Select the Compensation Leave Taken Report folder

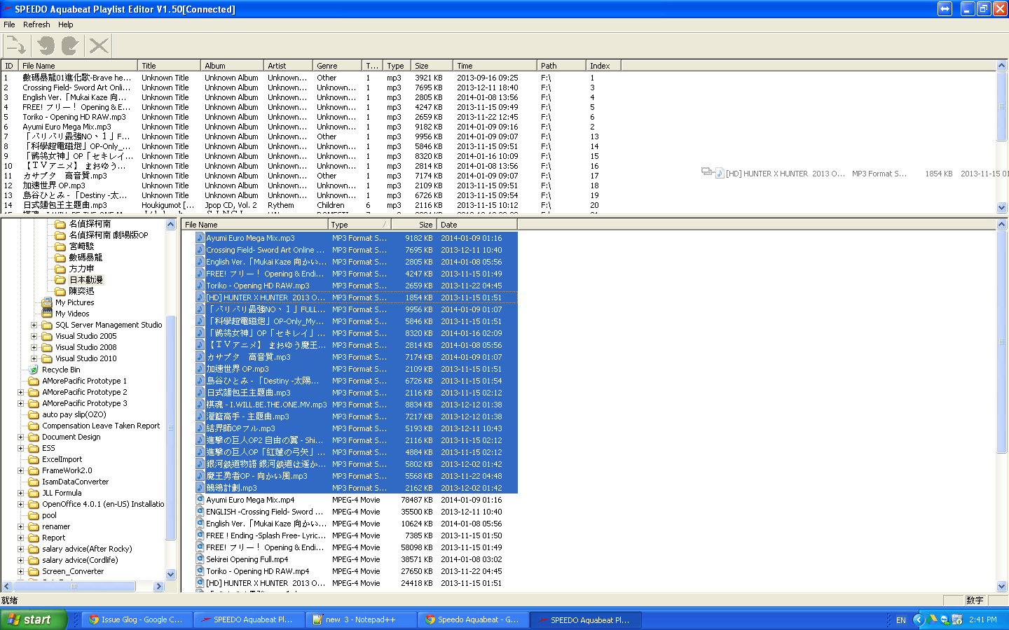pyautogui.click(x=101, y=426)
